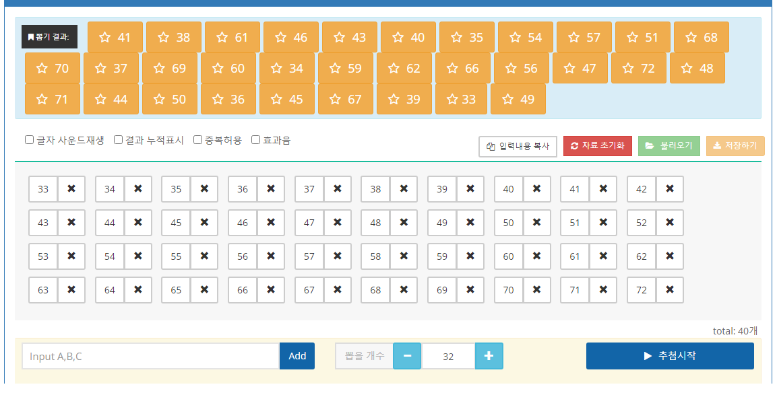The width and height of the screenshot is (777, 395).
Task: Remove item 69 with its X icon
Action: (x=470, y=290)
